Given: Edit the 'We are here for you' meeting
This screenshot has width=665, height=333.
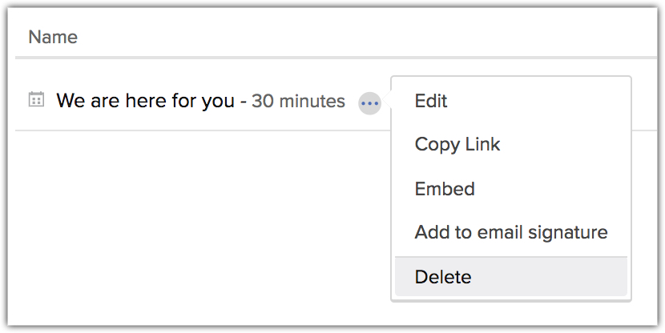Looking at the screenshot, I should (x=431, y=102).
